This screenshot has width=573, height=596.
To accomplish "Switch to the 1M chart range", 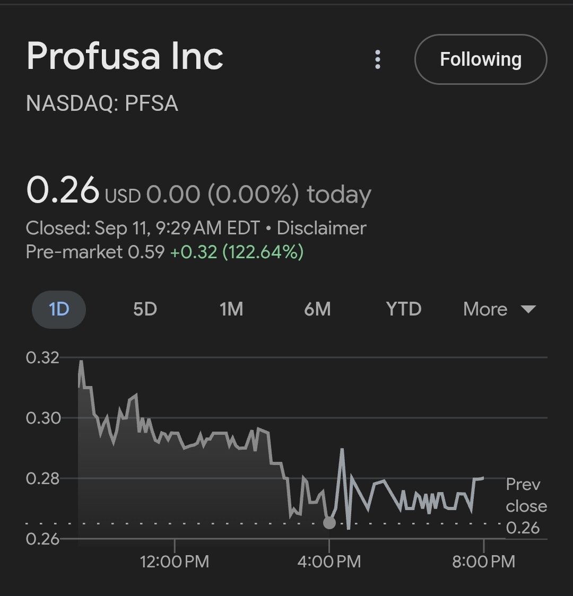I will tap(231, 310).
